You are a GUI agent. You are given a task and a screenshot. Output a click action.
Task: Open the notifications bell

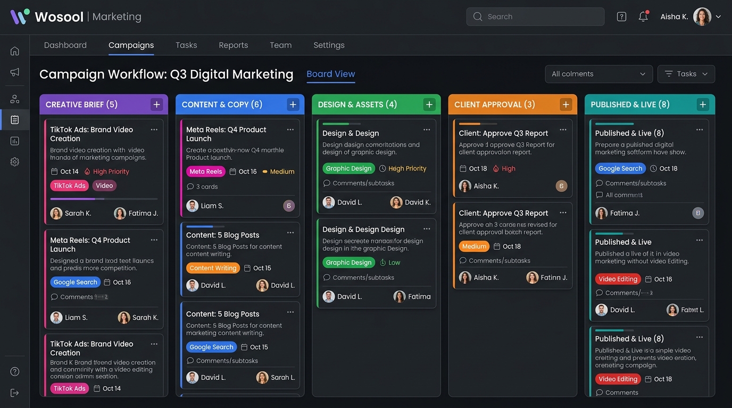(643, 16)
